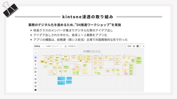Select the top-left blue sticky note
177x99 pixels.
61,78
